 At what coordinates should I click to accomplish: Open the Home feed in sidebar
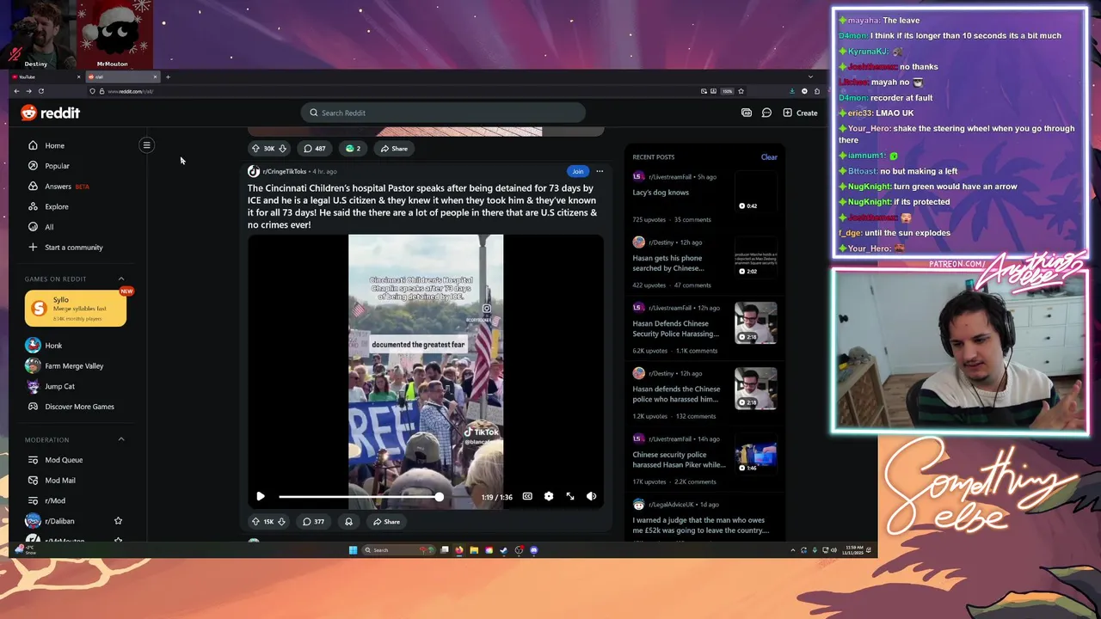[46, 145]
